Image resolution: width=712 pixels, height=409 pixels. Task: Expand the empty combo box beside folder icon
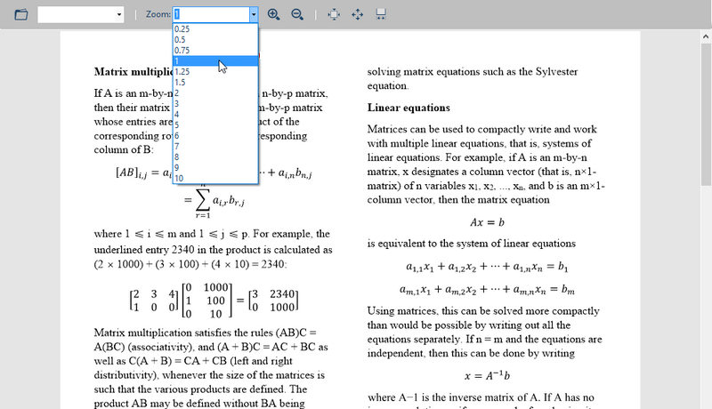click(x=119, y=14)
